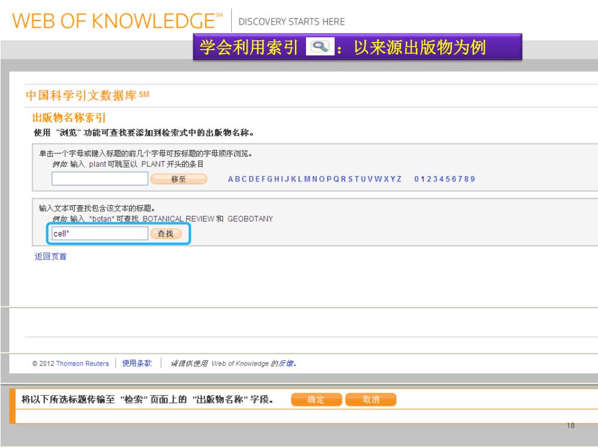Viewport: 598px width, 448px height.
Task: Browse titles starting with letter B
Action: coord(237,179)
